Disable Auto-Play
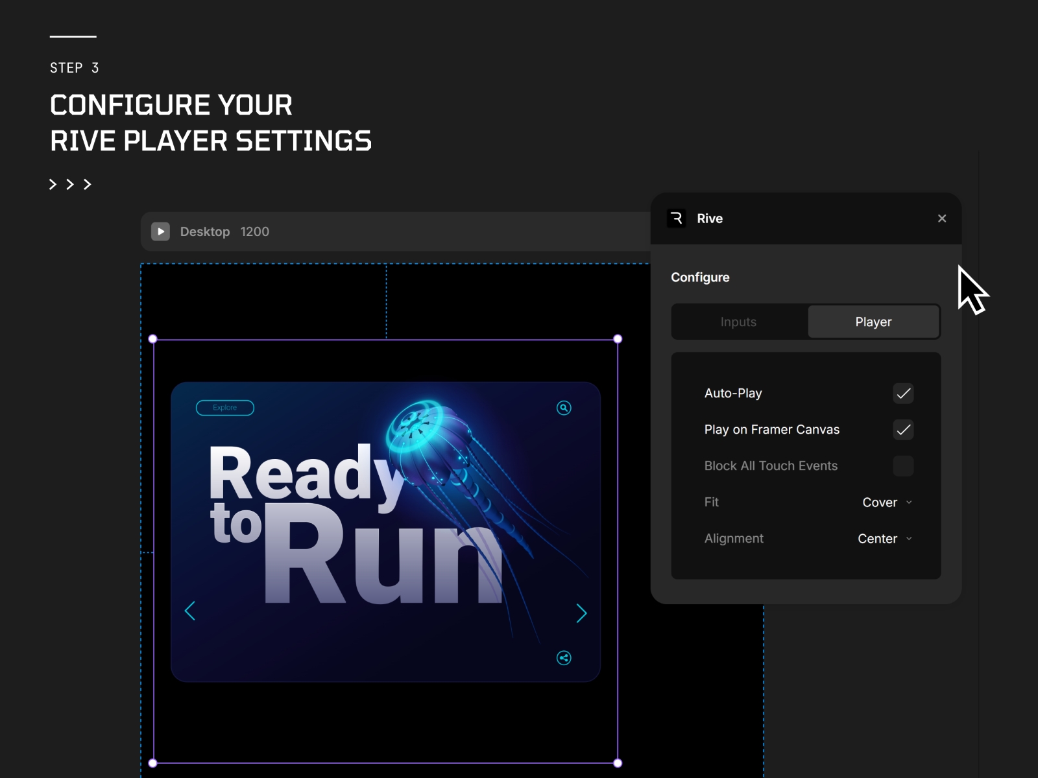Screen dimensions: 1038x778 (903, 394)
